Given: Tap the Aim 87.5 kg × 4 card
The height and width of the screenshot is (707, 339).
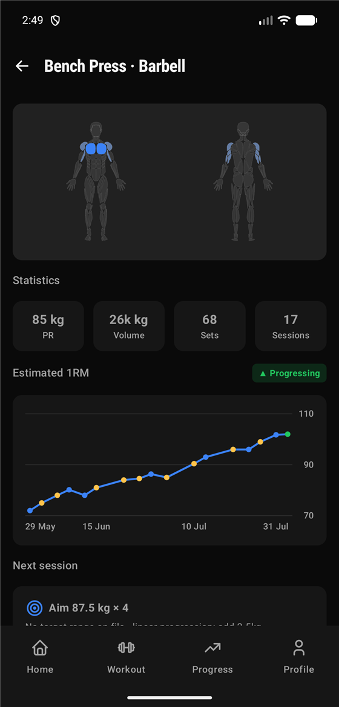Looking at the screenshot, I should click(x=169, y=606).
